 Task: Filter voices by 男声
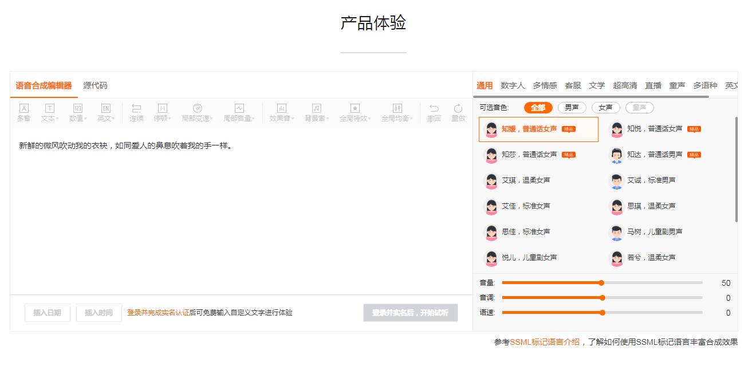[573, 108]
